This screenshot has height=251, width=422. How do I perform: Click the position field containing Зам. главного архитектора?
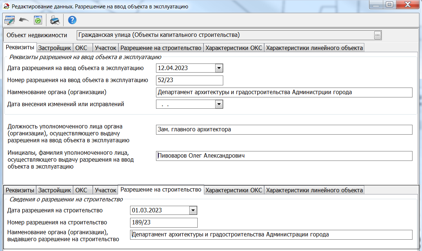284,130
